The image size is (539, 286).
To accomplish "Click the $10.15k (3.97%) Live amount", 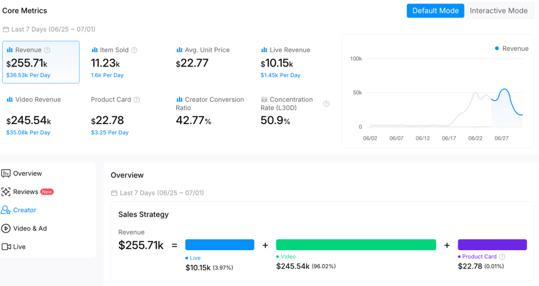I will click(209, 268).
